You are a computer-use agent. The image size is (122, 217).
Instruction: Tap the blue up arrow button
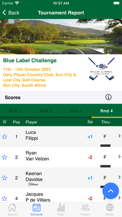(111, 191)
